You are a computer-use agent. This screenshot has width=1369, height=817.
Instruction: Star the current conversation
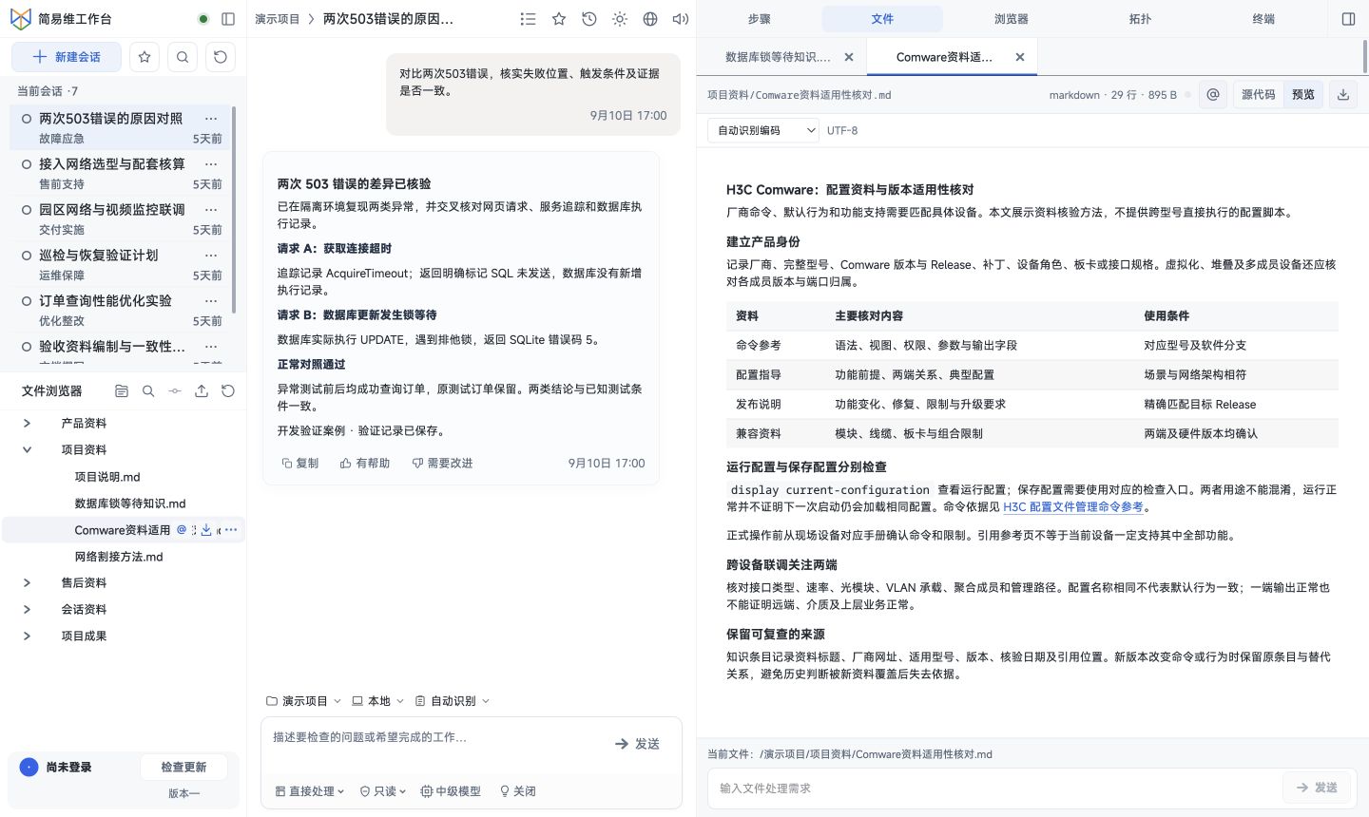(559, 19)
